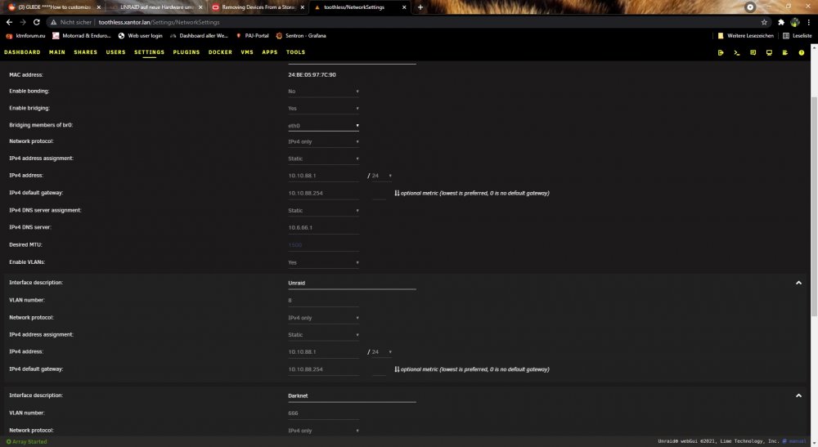Click the browser address bar URL
Viewport: 818px width, 447px height.
point(160,22)
